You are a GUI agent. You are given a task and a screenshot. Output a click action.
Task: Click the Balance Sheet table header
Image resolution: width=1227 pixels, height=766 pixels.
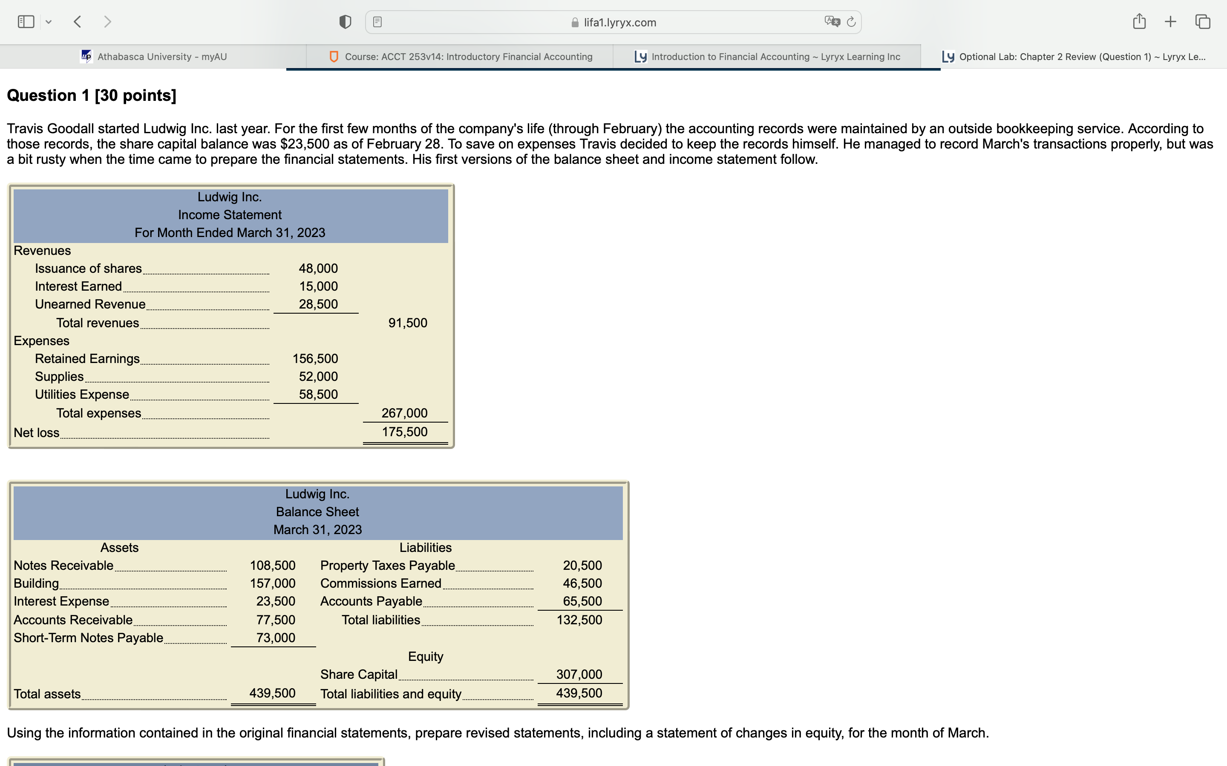[317, 512]
